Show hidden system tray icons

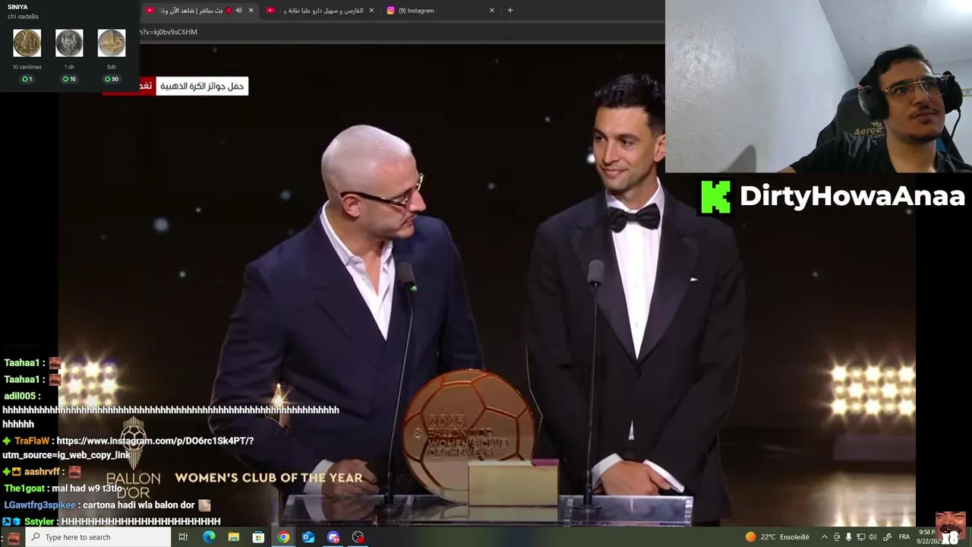click(824, 537)
